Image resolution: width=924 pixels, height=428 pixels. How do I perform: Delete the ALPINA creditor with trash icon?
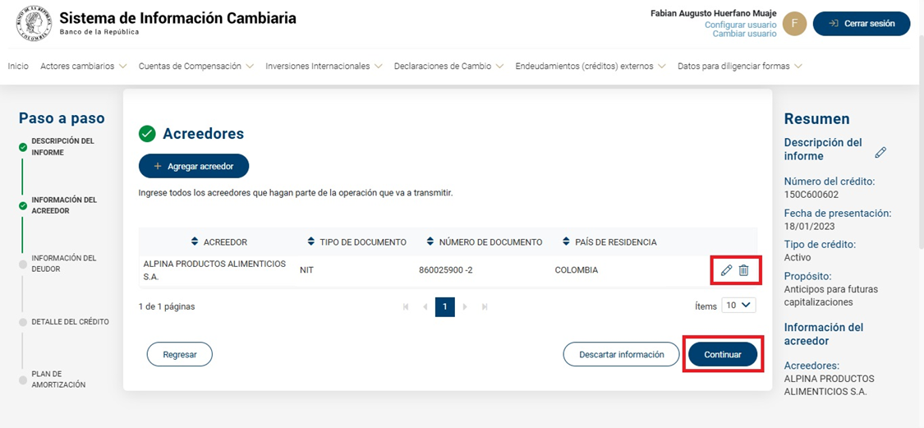click(743, 270)
